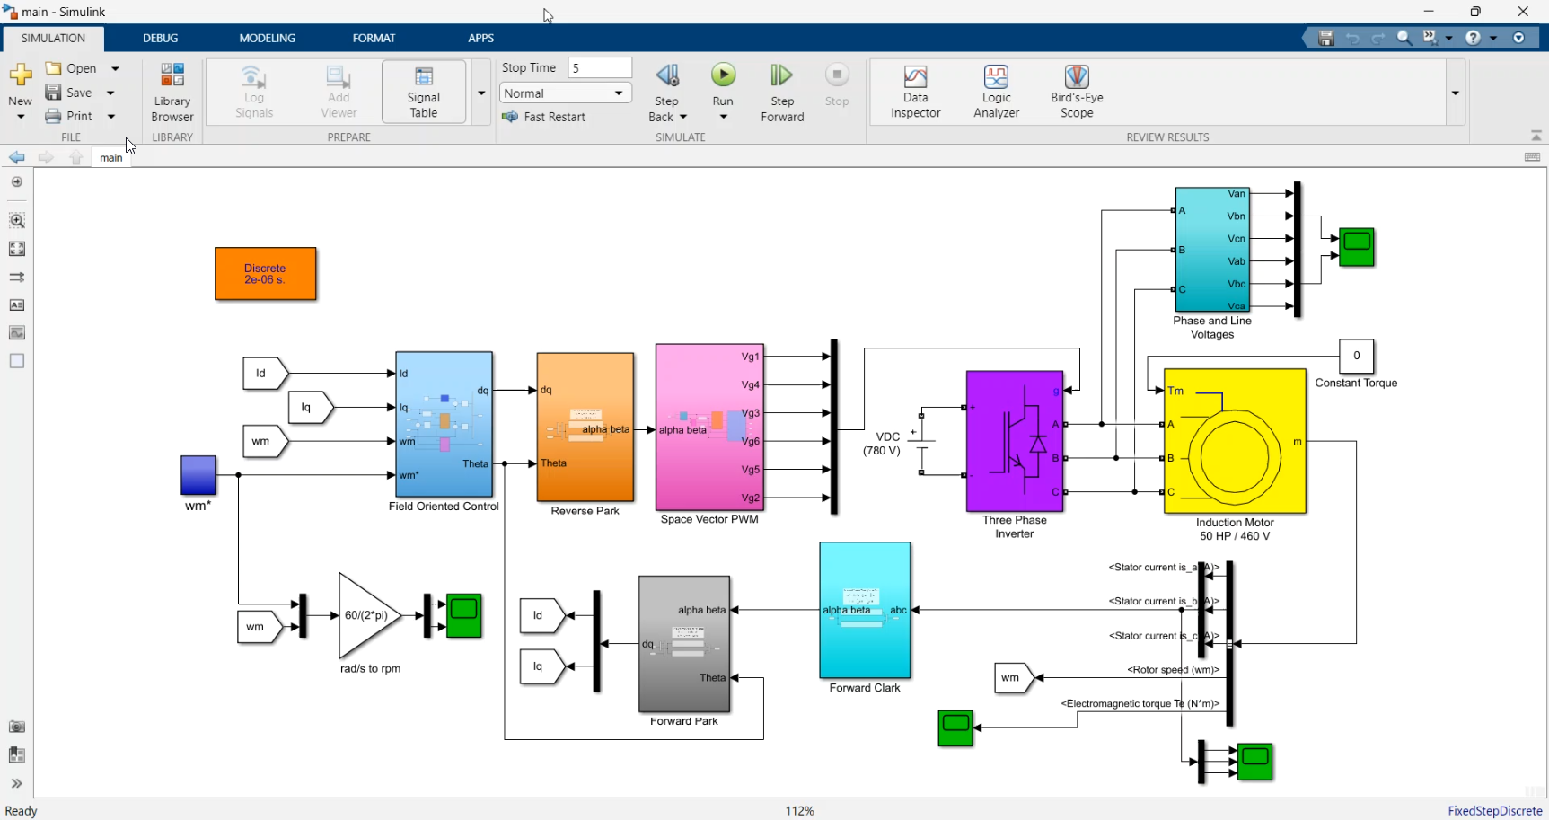The width and height of the screenshot is (1549, 820).
Task: Click the search magnifier in the quick access toolbar
Action: click(1404, 38)
